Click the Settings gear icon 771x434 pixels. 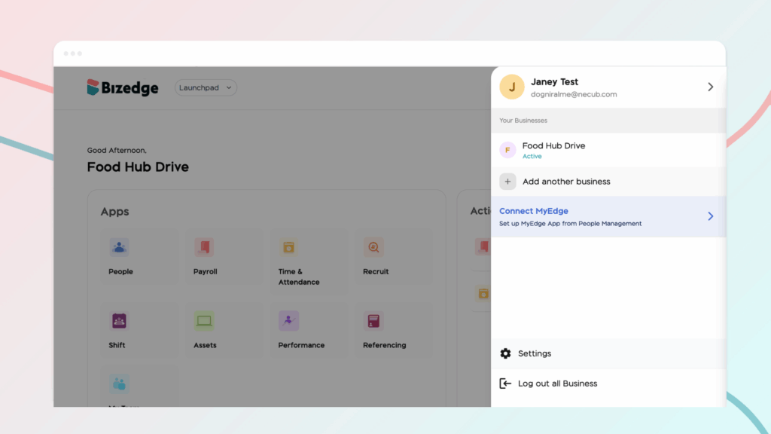point(505,353)
